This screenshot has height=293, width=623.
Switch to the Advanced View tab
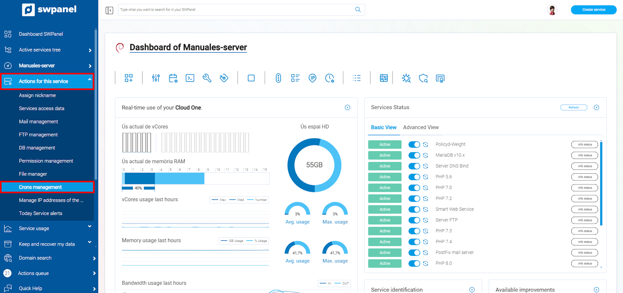[x=421, y=127]
